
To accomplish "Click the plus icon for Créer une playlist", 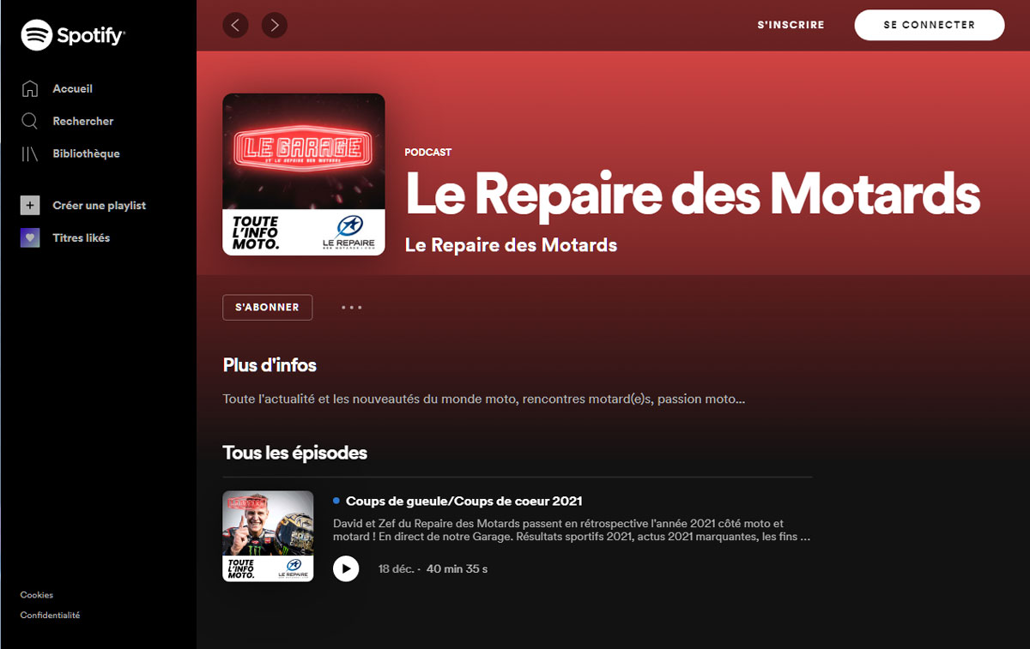I will pos(30,205).
